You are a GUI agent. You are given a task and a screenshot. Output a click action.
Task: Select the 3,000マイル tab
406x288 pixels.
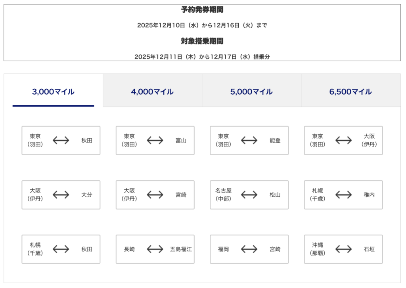coord(53,92)
